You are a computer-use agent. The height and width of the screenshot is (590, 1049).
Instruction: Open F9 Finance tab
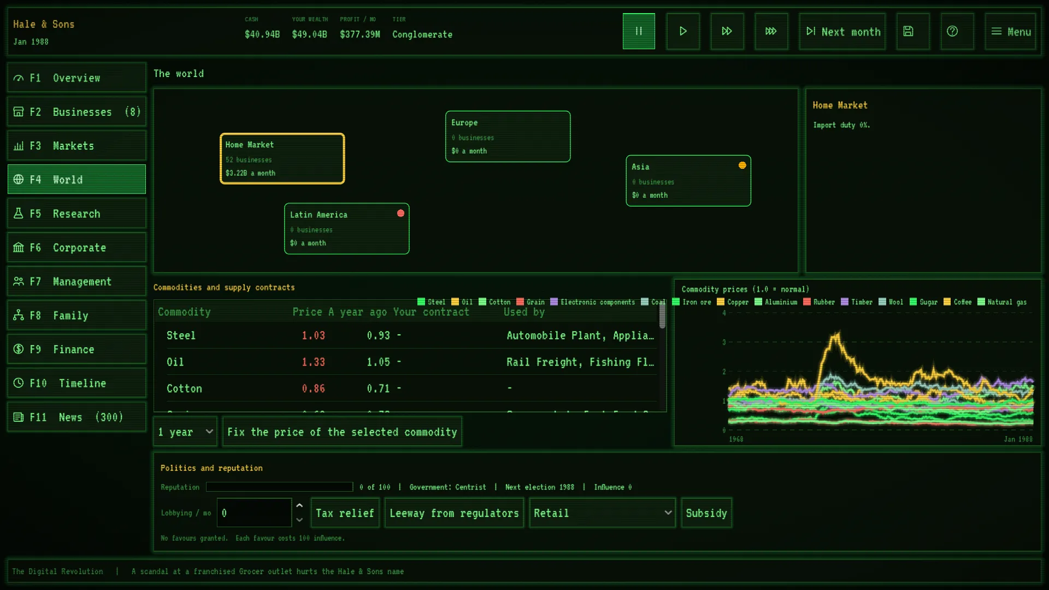tap(76, 349)
